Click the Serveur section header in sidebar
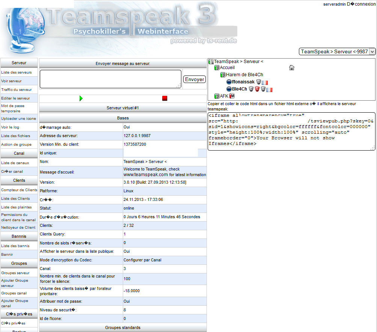 click(19, 63)
